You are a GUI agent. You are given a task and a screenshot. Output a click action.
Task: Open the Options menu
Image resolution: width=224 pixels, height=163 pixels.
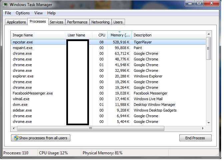pyautogui.click(x=23, y=13)
